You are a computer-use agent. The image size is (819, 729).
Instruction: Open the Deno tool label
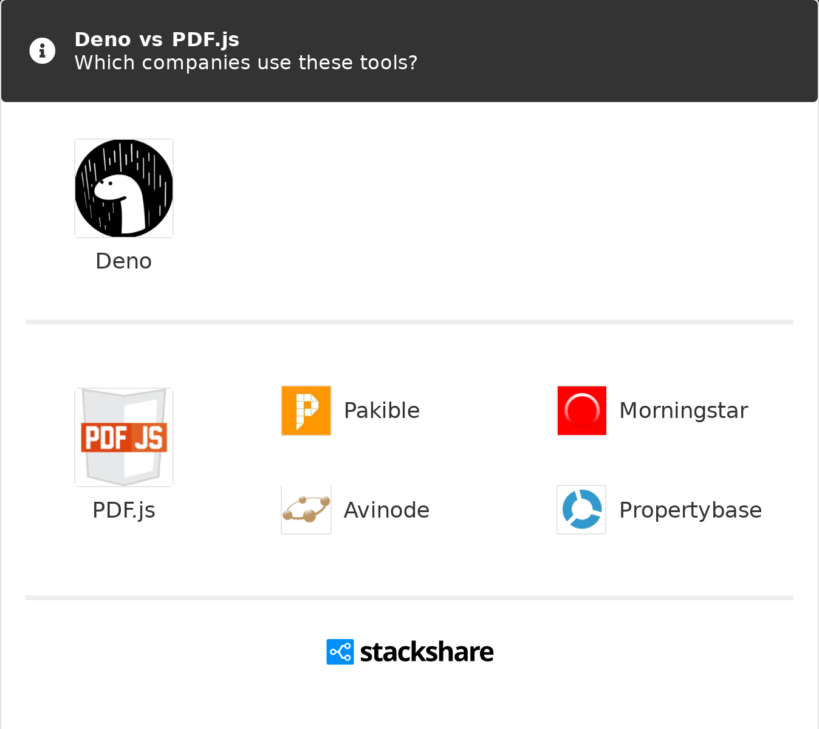124,261
